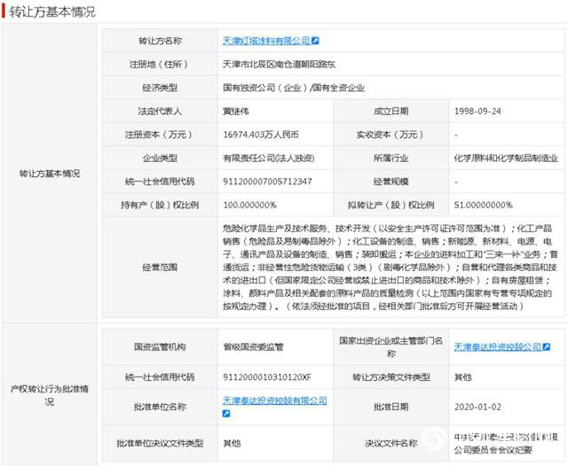Image resolution: width=568 pixels, height=466 pixels.
Task: Select the address text 天津市北辰区南仓道朝阳路东
Action: 279,65
